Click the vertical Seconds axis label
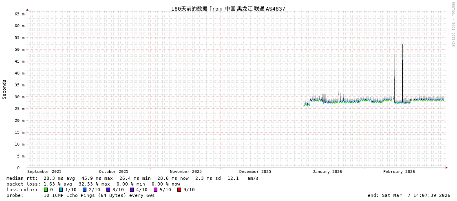 tap(4, 89)
